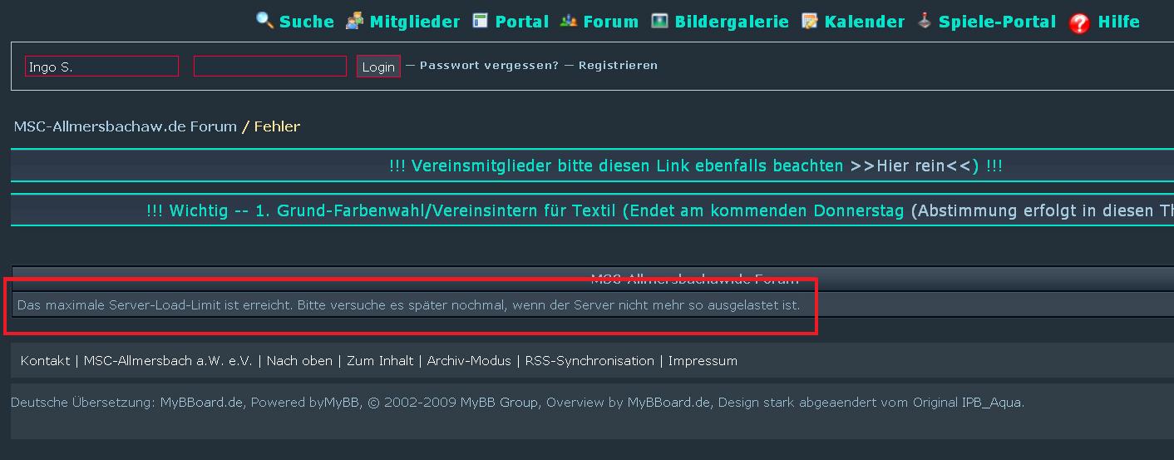Click the portal page icon
The width and height of the screenshot is (1174, 460).
[480, 21]
